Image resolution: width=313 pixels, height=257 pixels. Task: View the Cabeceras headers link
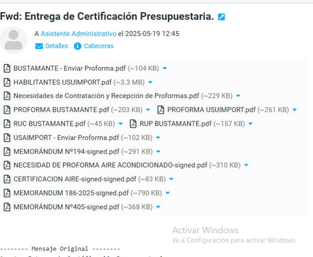(x=99, y=46)
